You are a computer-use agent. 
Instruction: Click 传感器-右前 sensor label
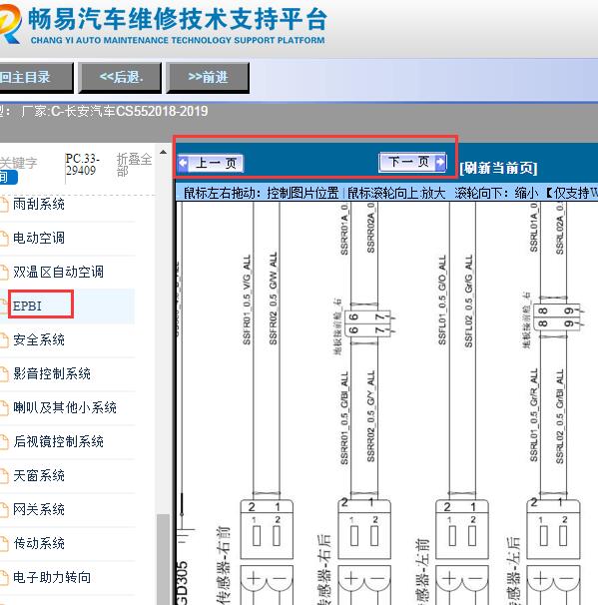coord(223,565)
